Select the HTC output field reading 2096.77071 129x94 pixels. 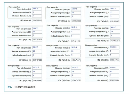[114, 80]
